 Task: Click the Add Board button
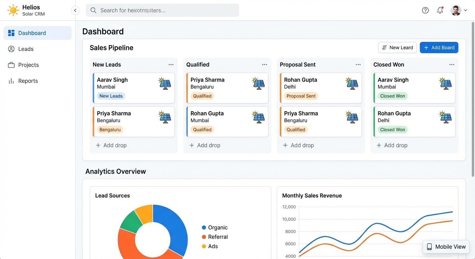pyautogui.click(x=439, y=48)
